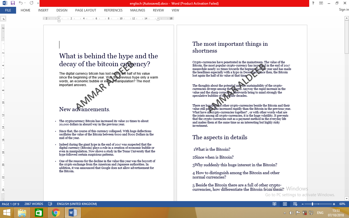Viewport: 349px width, 218px height.
Task: Expand the Undo history dropdown arrow
Action: (25, 4)
